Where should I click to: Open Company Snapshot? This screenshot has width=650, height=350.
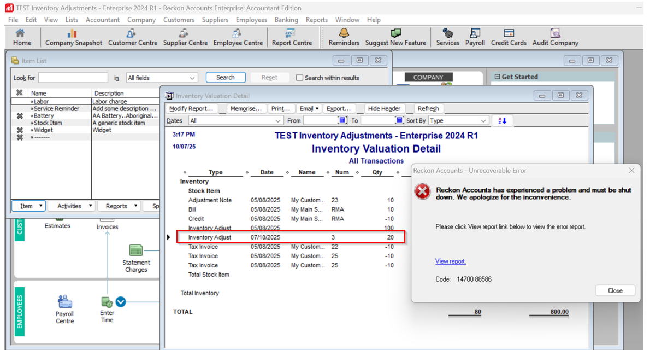(x=73, y=37)
